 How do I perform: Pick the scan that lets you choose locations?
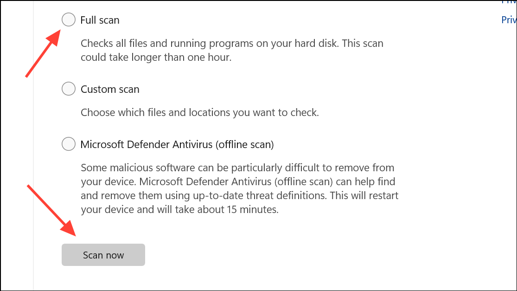(68, 89)
